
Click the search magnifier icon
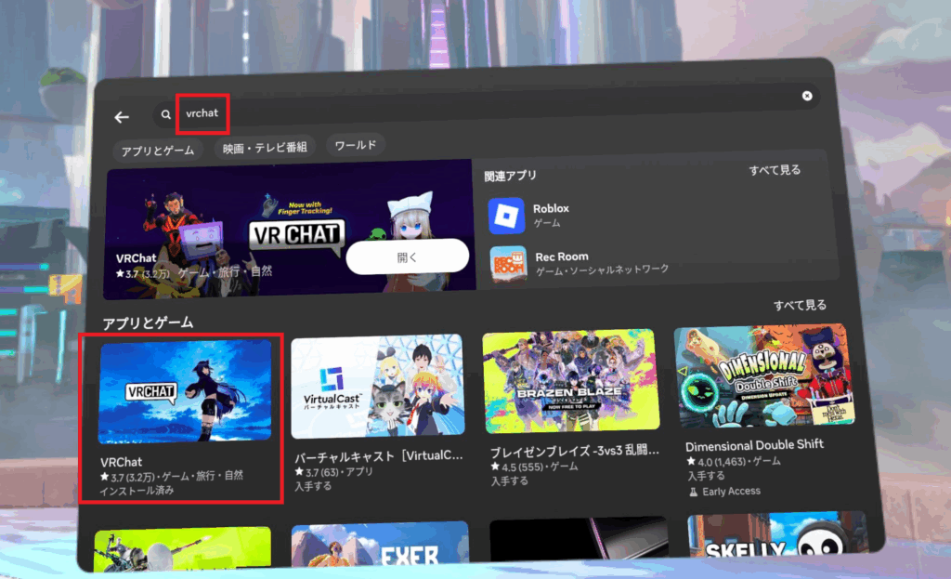pos(165,114)
